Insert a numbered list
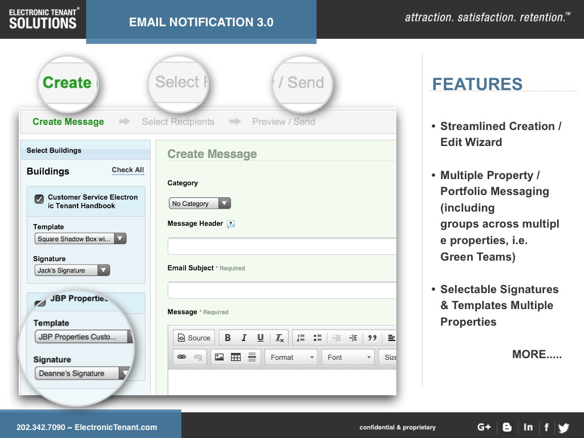Image resolution: width=584 pixels, height=438 pixels. 301,338
